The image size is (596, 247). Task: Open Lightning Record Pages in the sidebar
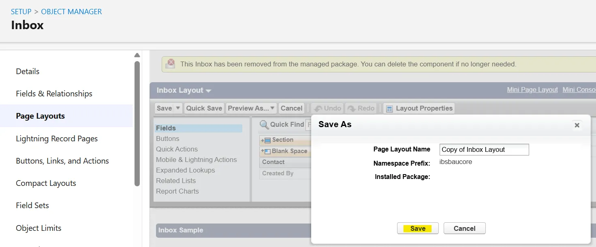click(57, 138)
